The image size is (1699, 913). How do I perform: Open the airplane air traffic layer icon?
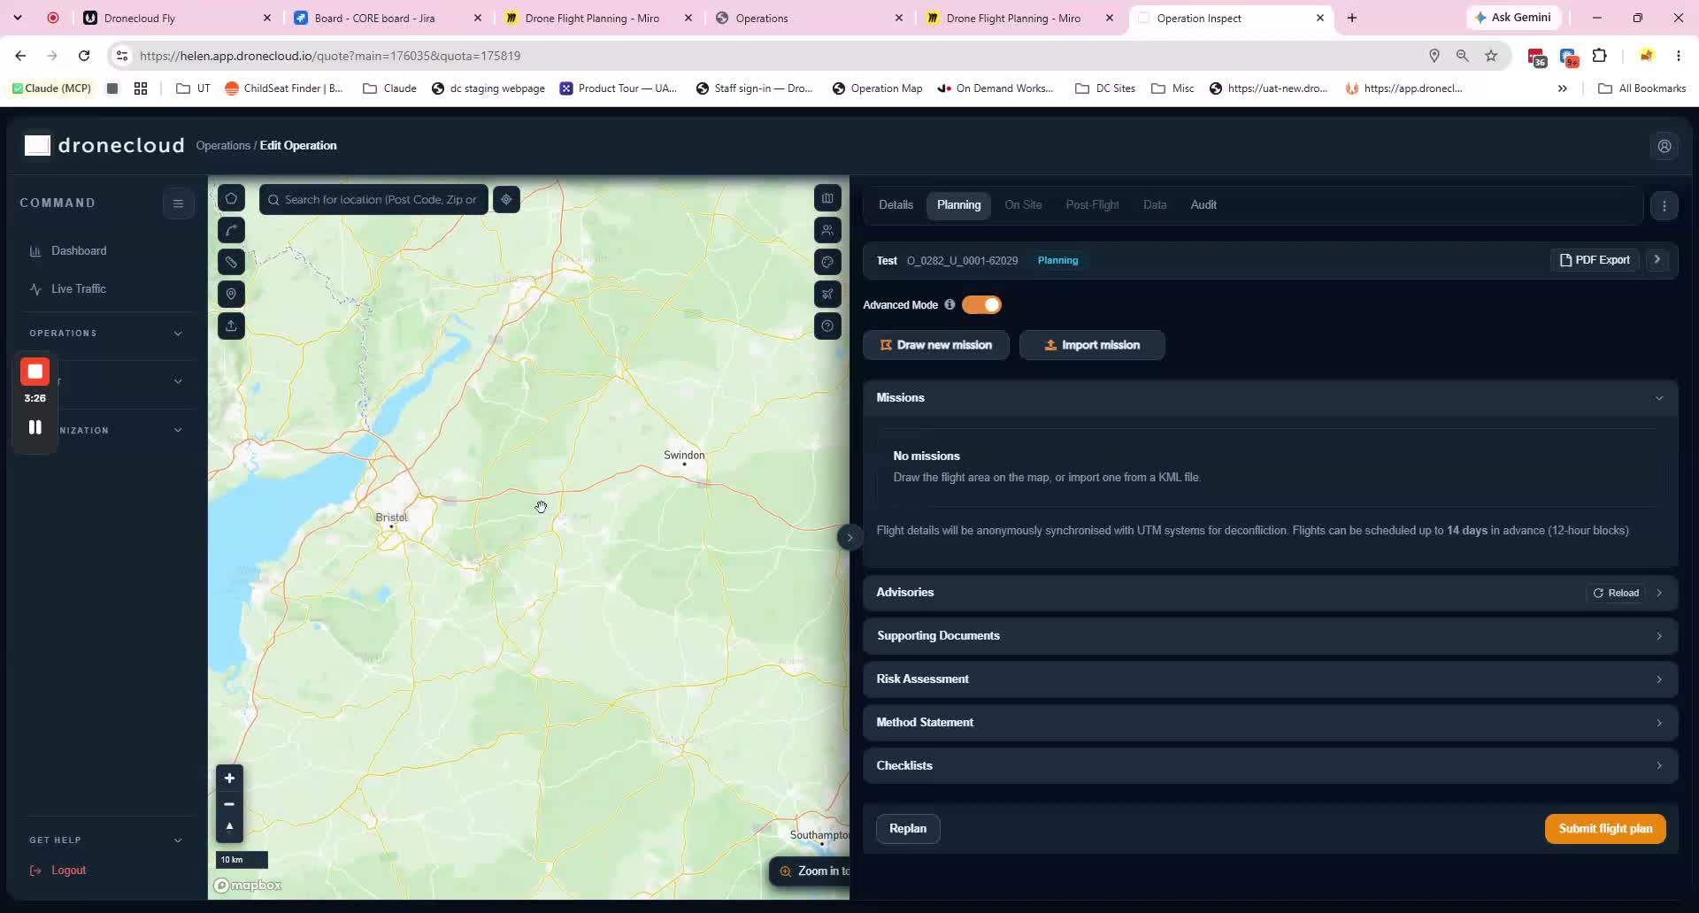[827, 294]
